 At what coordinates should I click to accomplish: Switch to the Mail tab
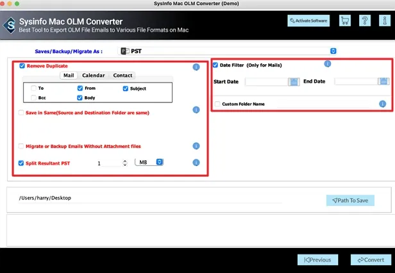69,76
